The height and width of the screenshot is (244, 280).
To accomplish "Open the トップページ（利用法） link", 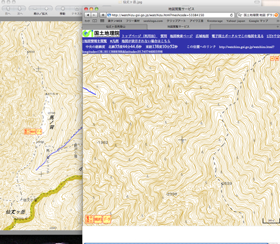I will tap(139, 36).
